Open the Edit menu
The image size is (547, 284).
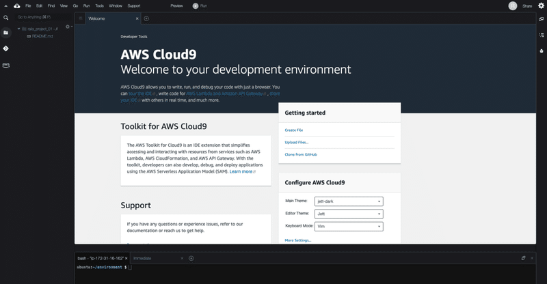coord(39,6)
